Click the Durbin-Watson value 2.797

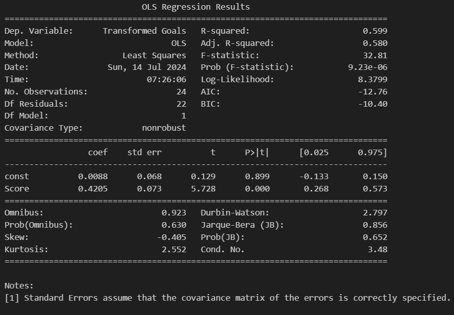[375, 213]
